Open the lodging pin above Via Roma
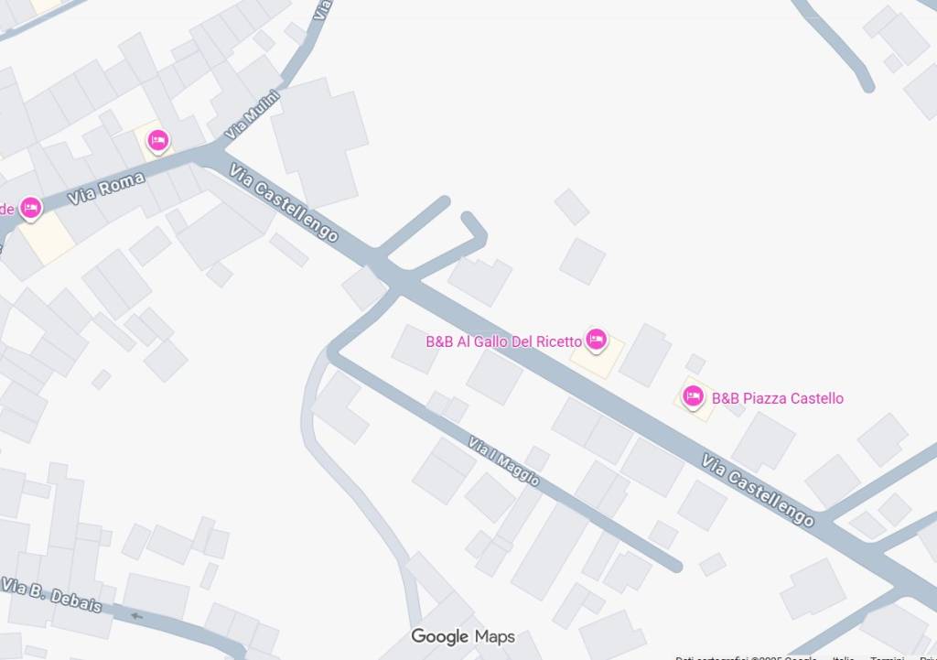Image resolution: width=937 pixels, height=660 pixels. pyautogui.click(x=157, y=142)
